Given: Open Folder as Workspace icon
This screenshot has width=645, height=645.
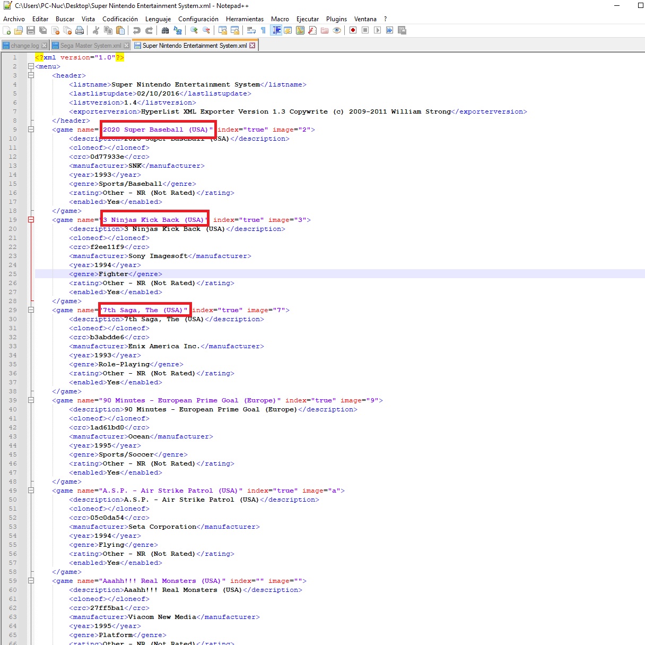Looking at the screenshot, I should click(325, 30).
